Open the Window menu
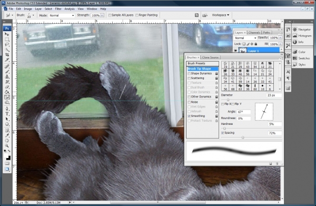 [92, 9]
